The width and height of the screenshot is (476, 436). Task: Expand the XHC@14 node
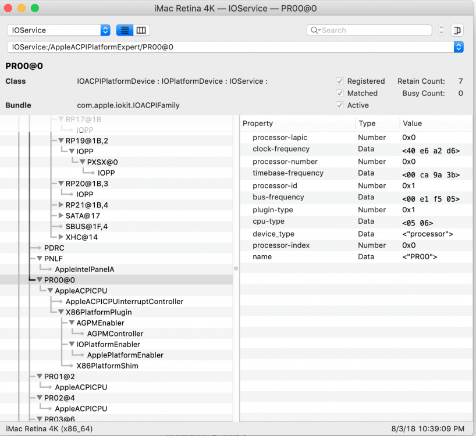[61, 237]
